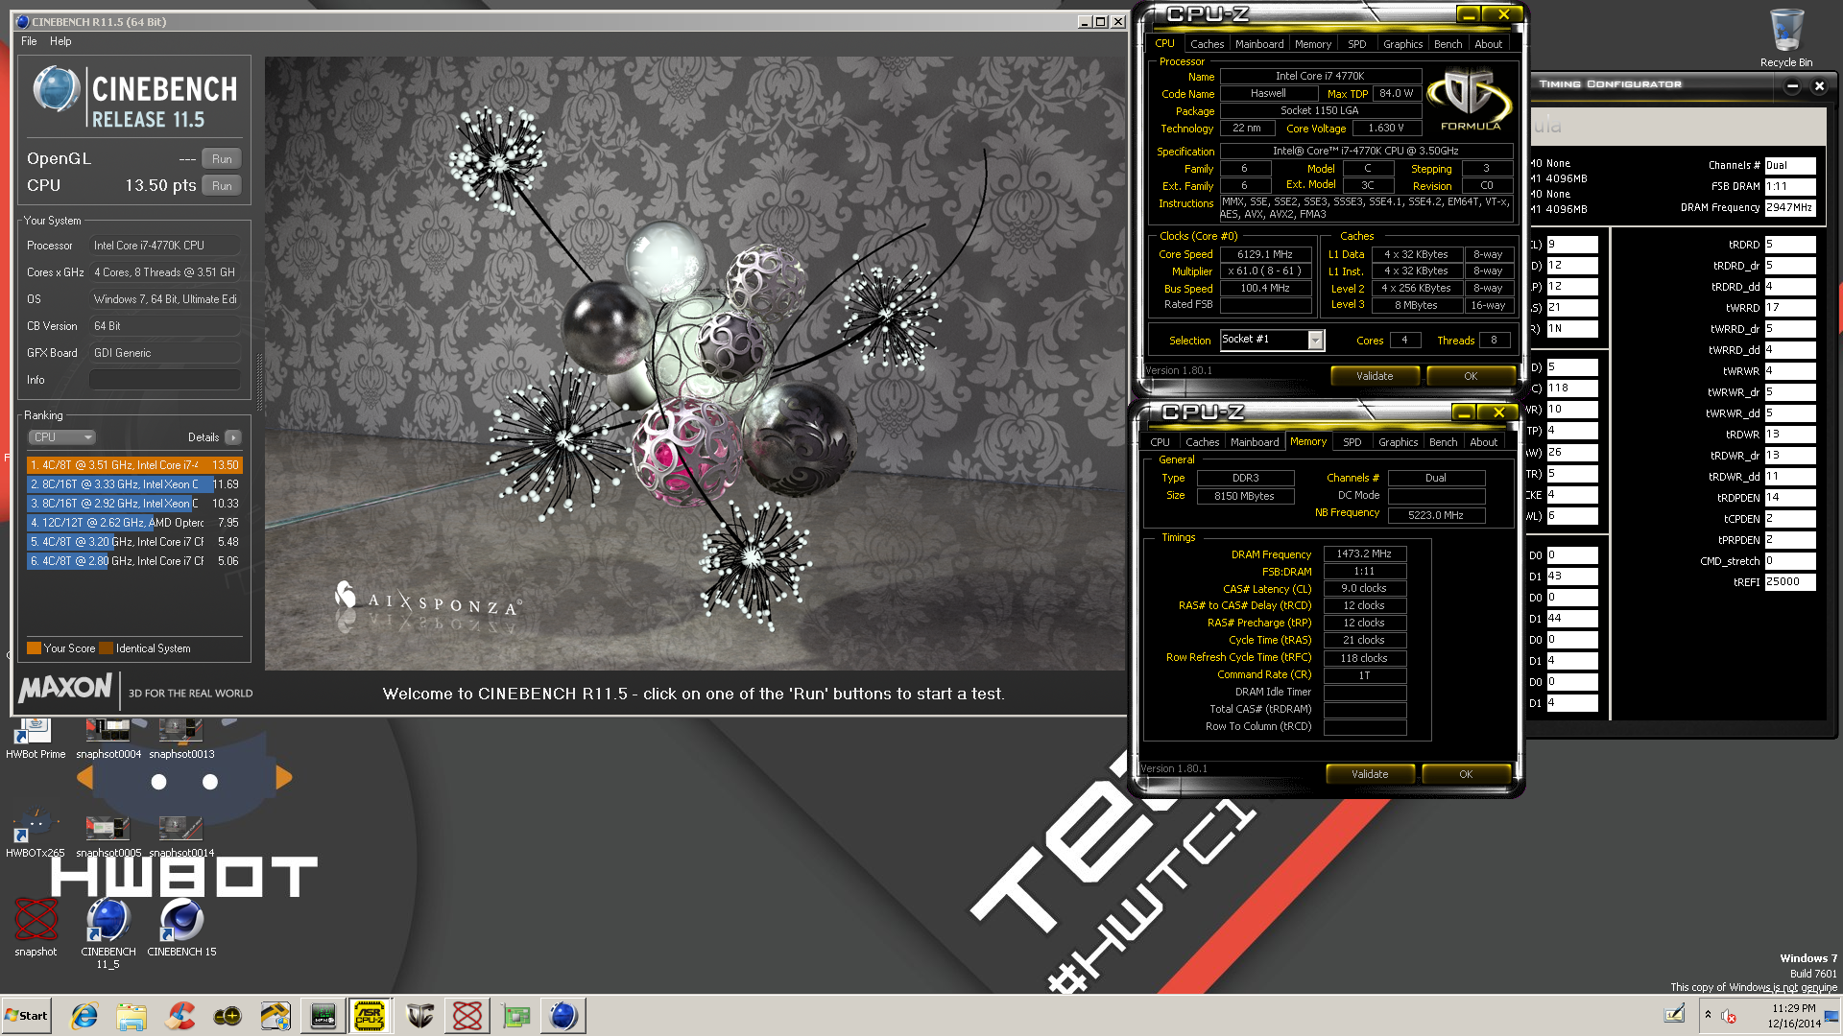Open Windows Explorer folder icon in taskbar

coord(132,1016)
